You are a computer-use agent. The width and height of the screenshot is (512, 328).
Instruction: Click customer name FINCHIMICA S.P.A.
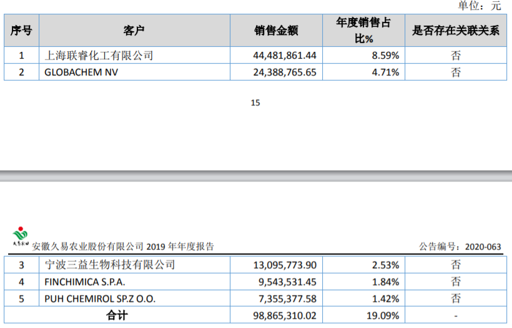[85, 282]
